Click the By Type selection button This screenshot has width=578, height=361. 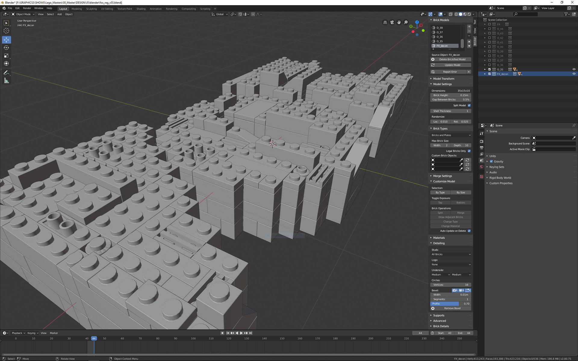(440, 193)
